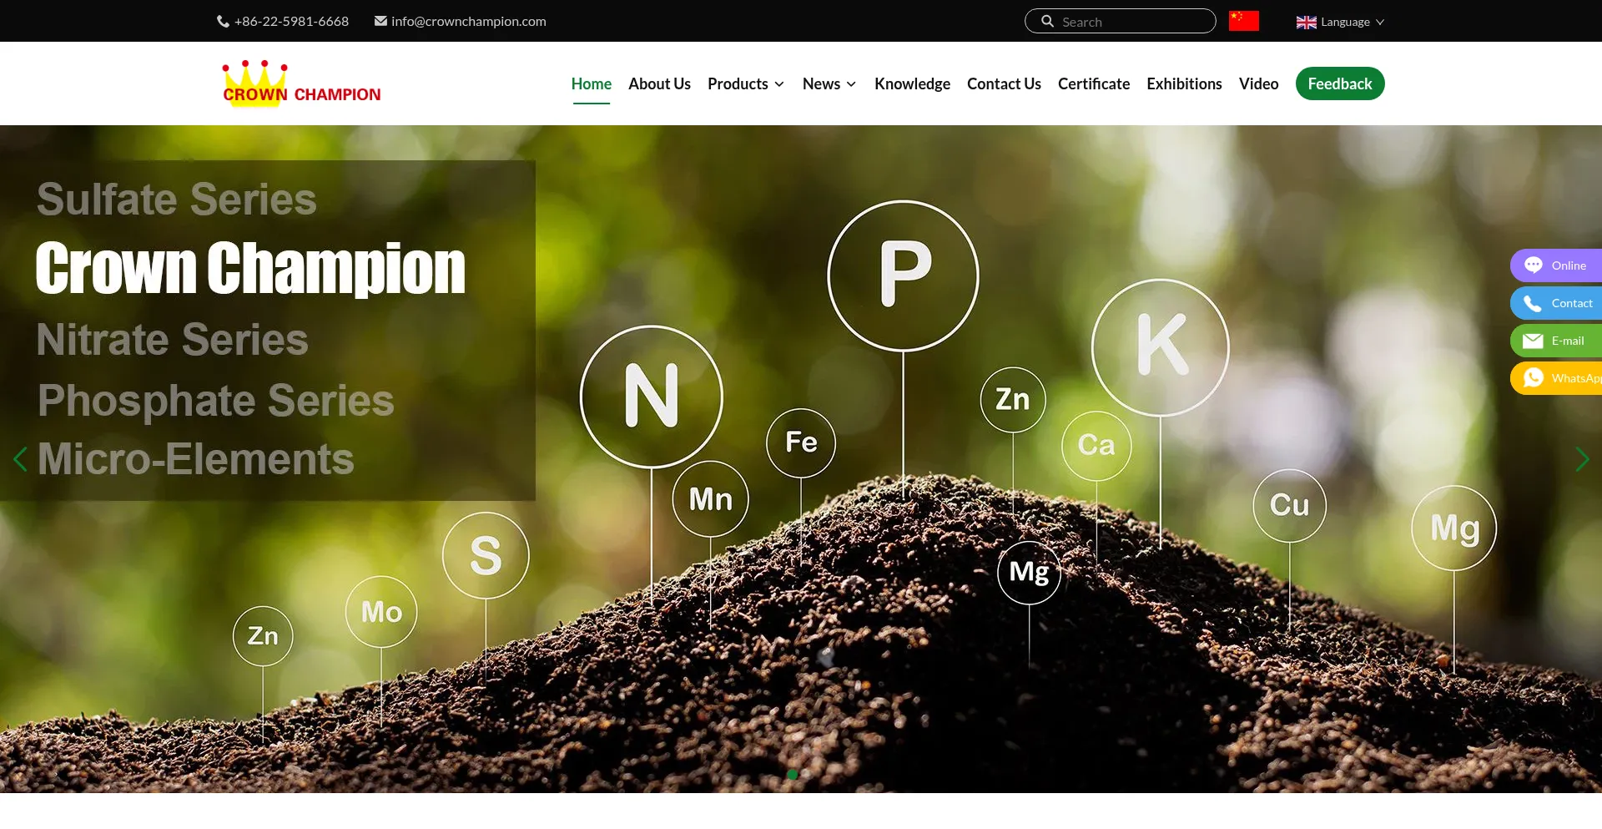Image resolution: width=1602 pixels, height=829 pixels.
Task: Go to the About Us page
Action: 659,83
